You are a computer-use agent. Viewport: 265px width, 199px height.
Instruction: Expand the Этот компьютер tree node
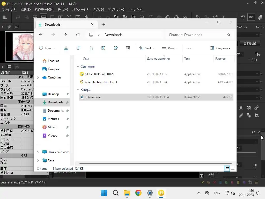click(x=38, y=152)
